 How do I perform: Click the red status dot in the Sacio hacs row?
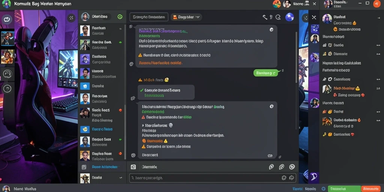click(120, 110)
